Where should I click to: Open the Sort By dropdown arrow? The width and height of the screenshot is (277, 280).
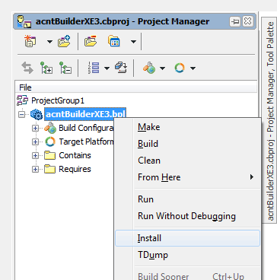pyautogui.click(x=107, y=68)
